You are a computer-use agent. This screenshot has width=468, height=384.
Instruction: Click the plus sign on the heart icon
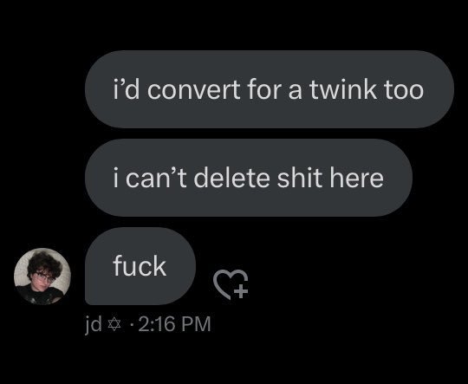tap(241, 291)
